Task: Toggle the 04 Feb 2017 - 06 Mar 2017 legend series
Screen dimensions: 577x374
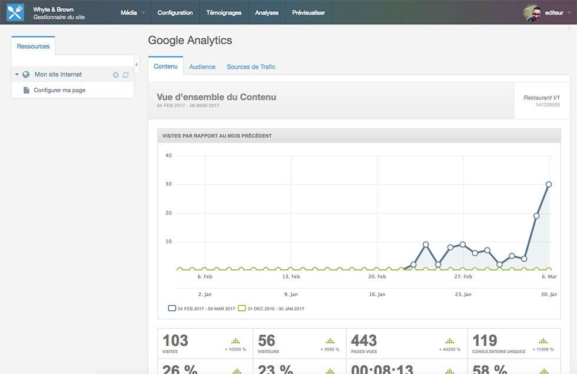Action: pos(172,308)
